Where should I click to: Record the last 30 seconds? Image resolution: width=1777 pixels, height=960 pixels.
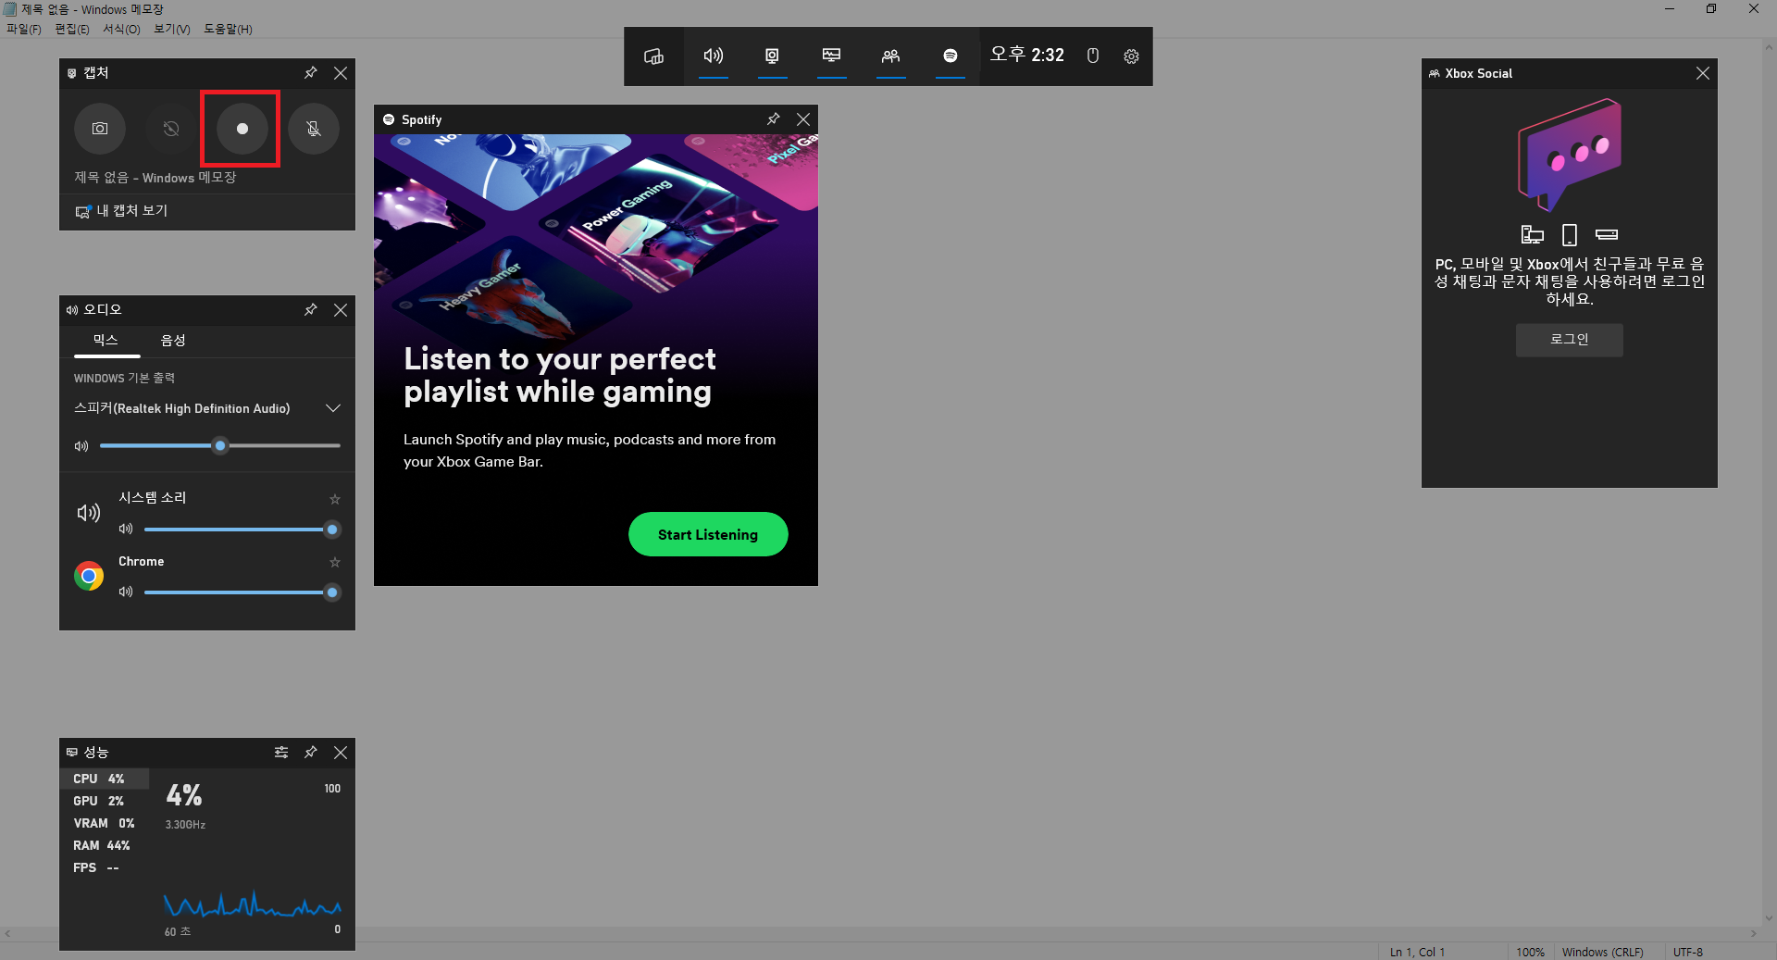tap(171, 129)
